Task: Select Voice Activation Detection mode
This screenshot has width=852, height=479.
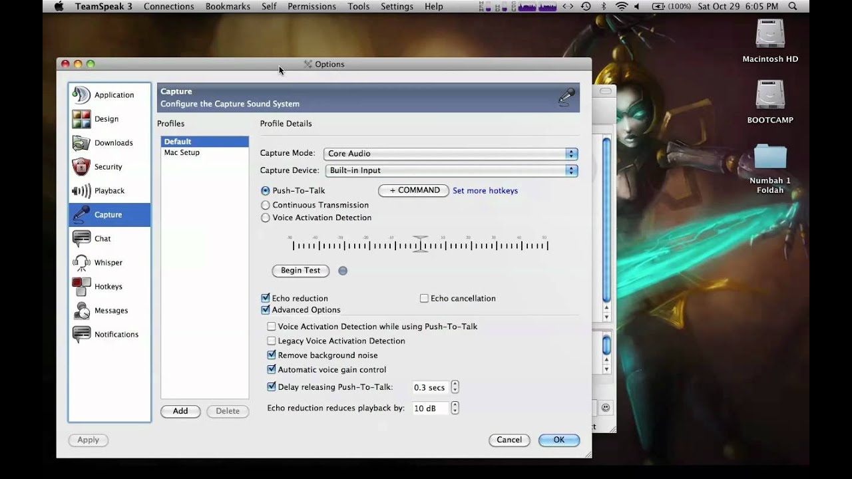Action: point(266,218)
